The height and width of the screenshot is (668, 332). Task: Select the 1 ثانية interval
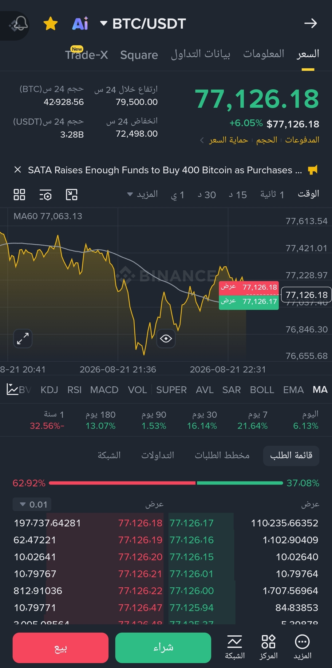point(272,195)
